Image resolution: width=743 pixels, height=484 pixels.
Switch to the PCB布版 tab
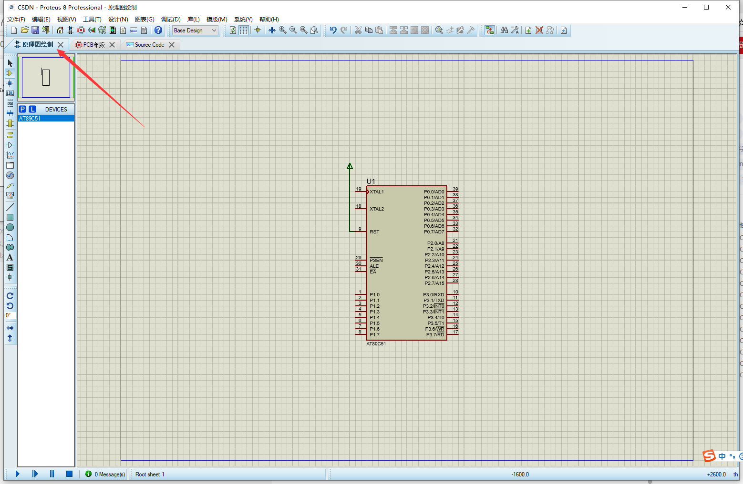[94, 44]
